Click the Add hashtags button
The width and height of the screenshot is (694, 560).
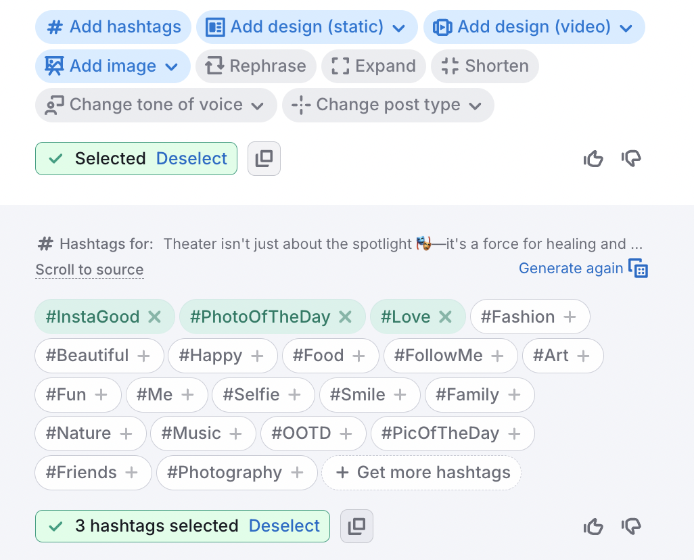(114, 27)
